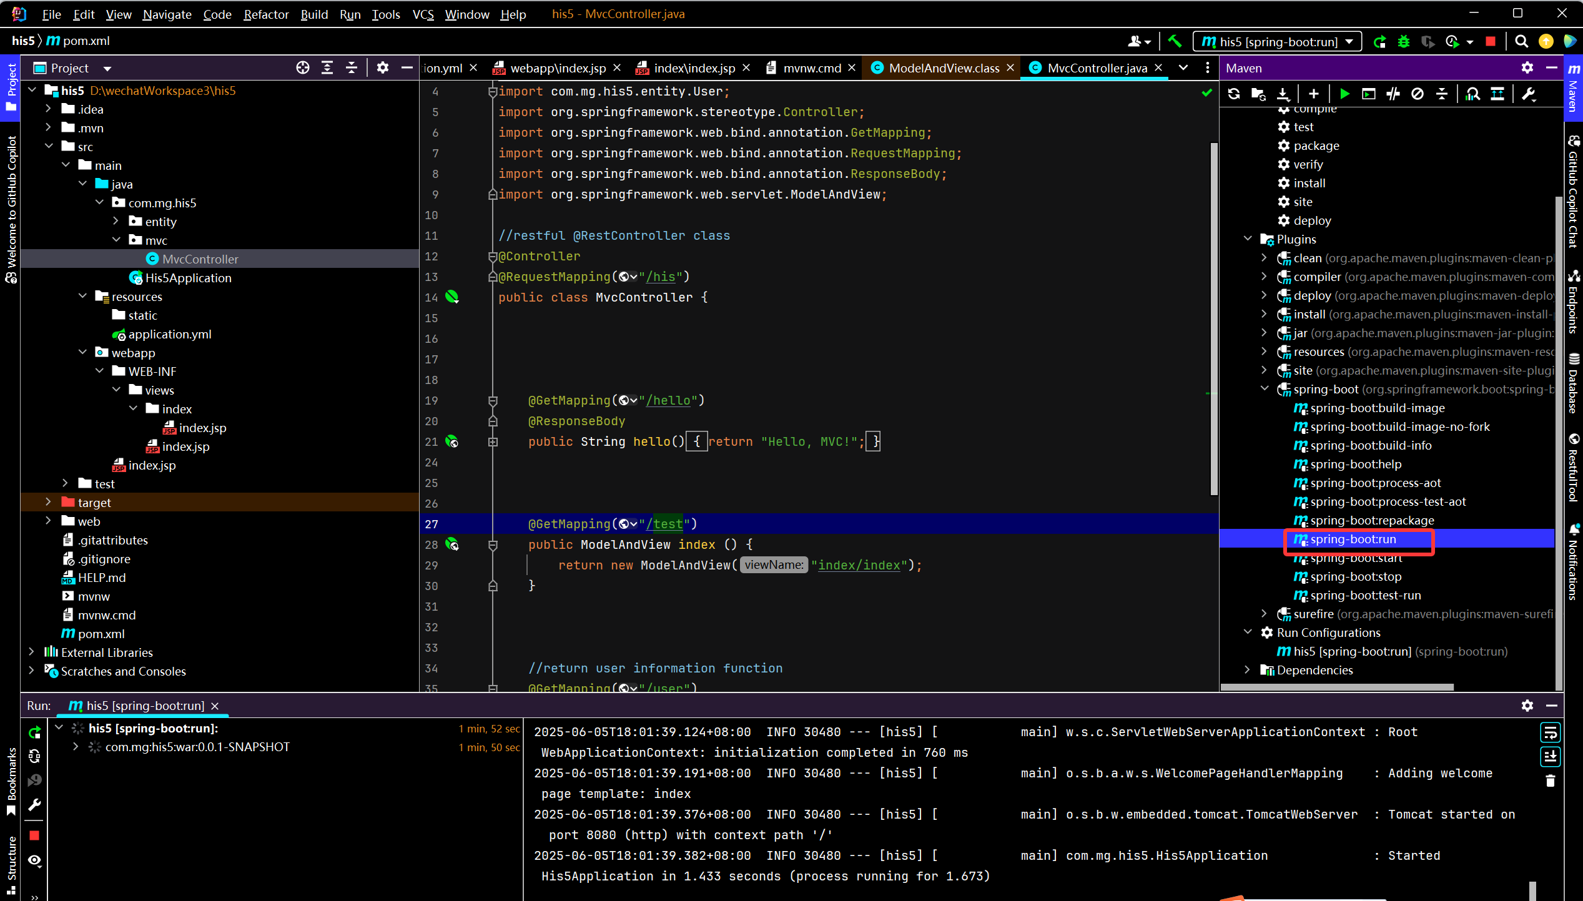The height and width of the screenshot is (901, 1583).
Task: Click Maven Toggle Offline Mode icon
Action: (1393, 94)
